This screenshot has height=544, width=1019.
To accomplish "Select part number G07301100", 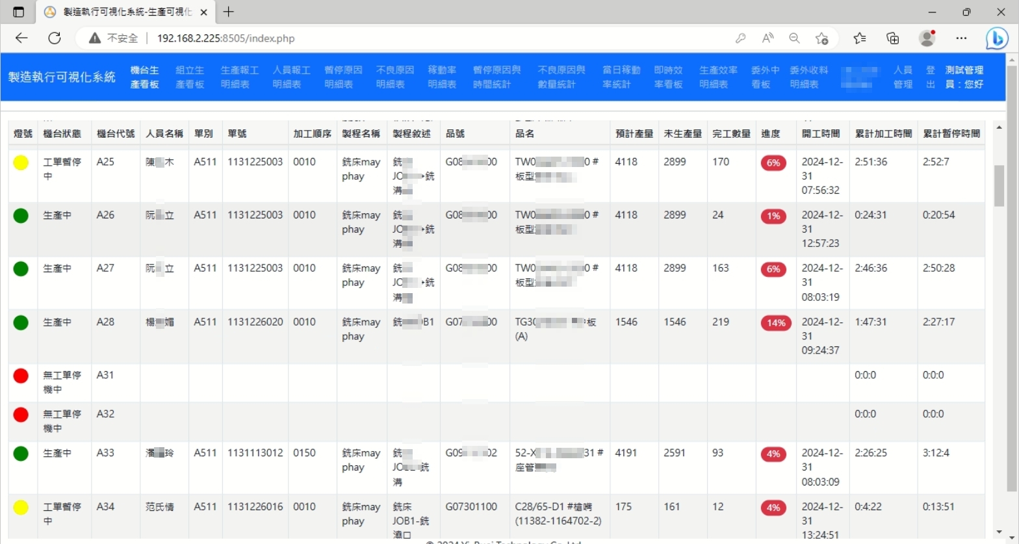I will (x=471, y=506).
